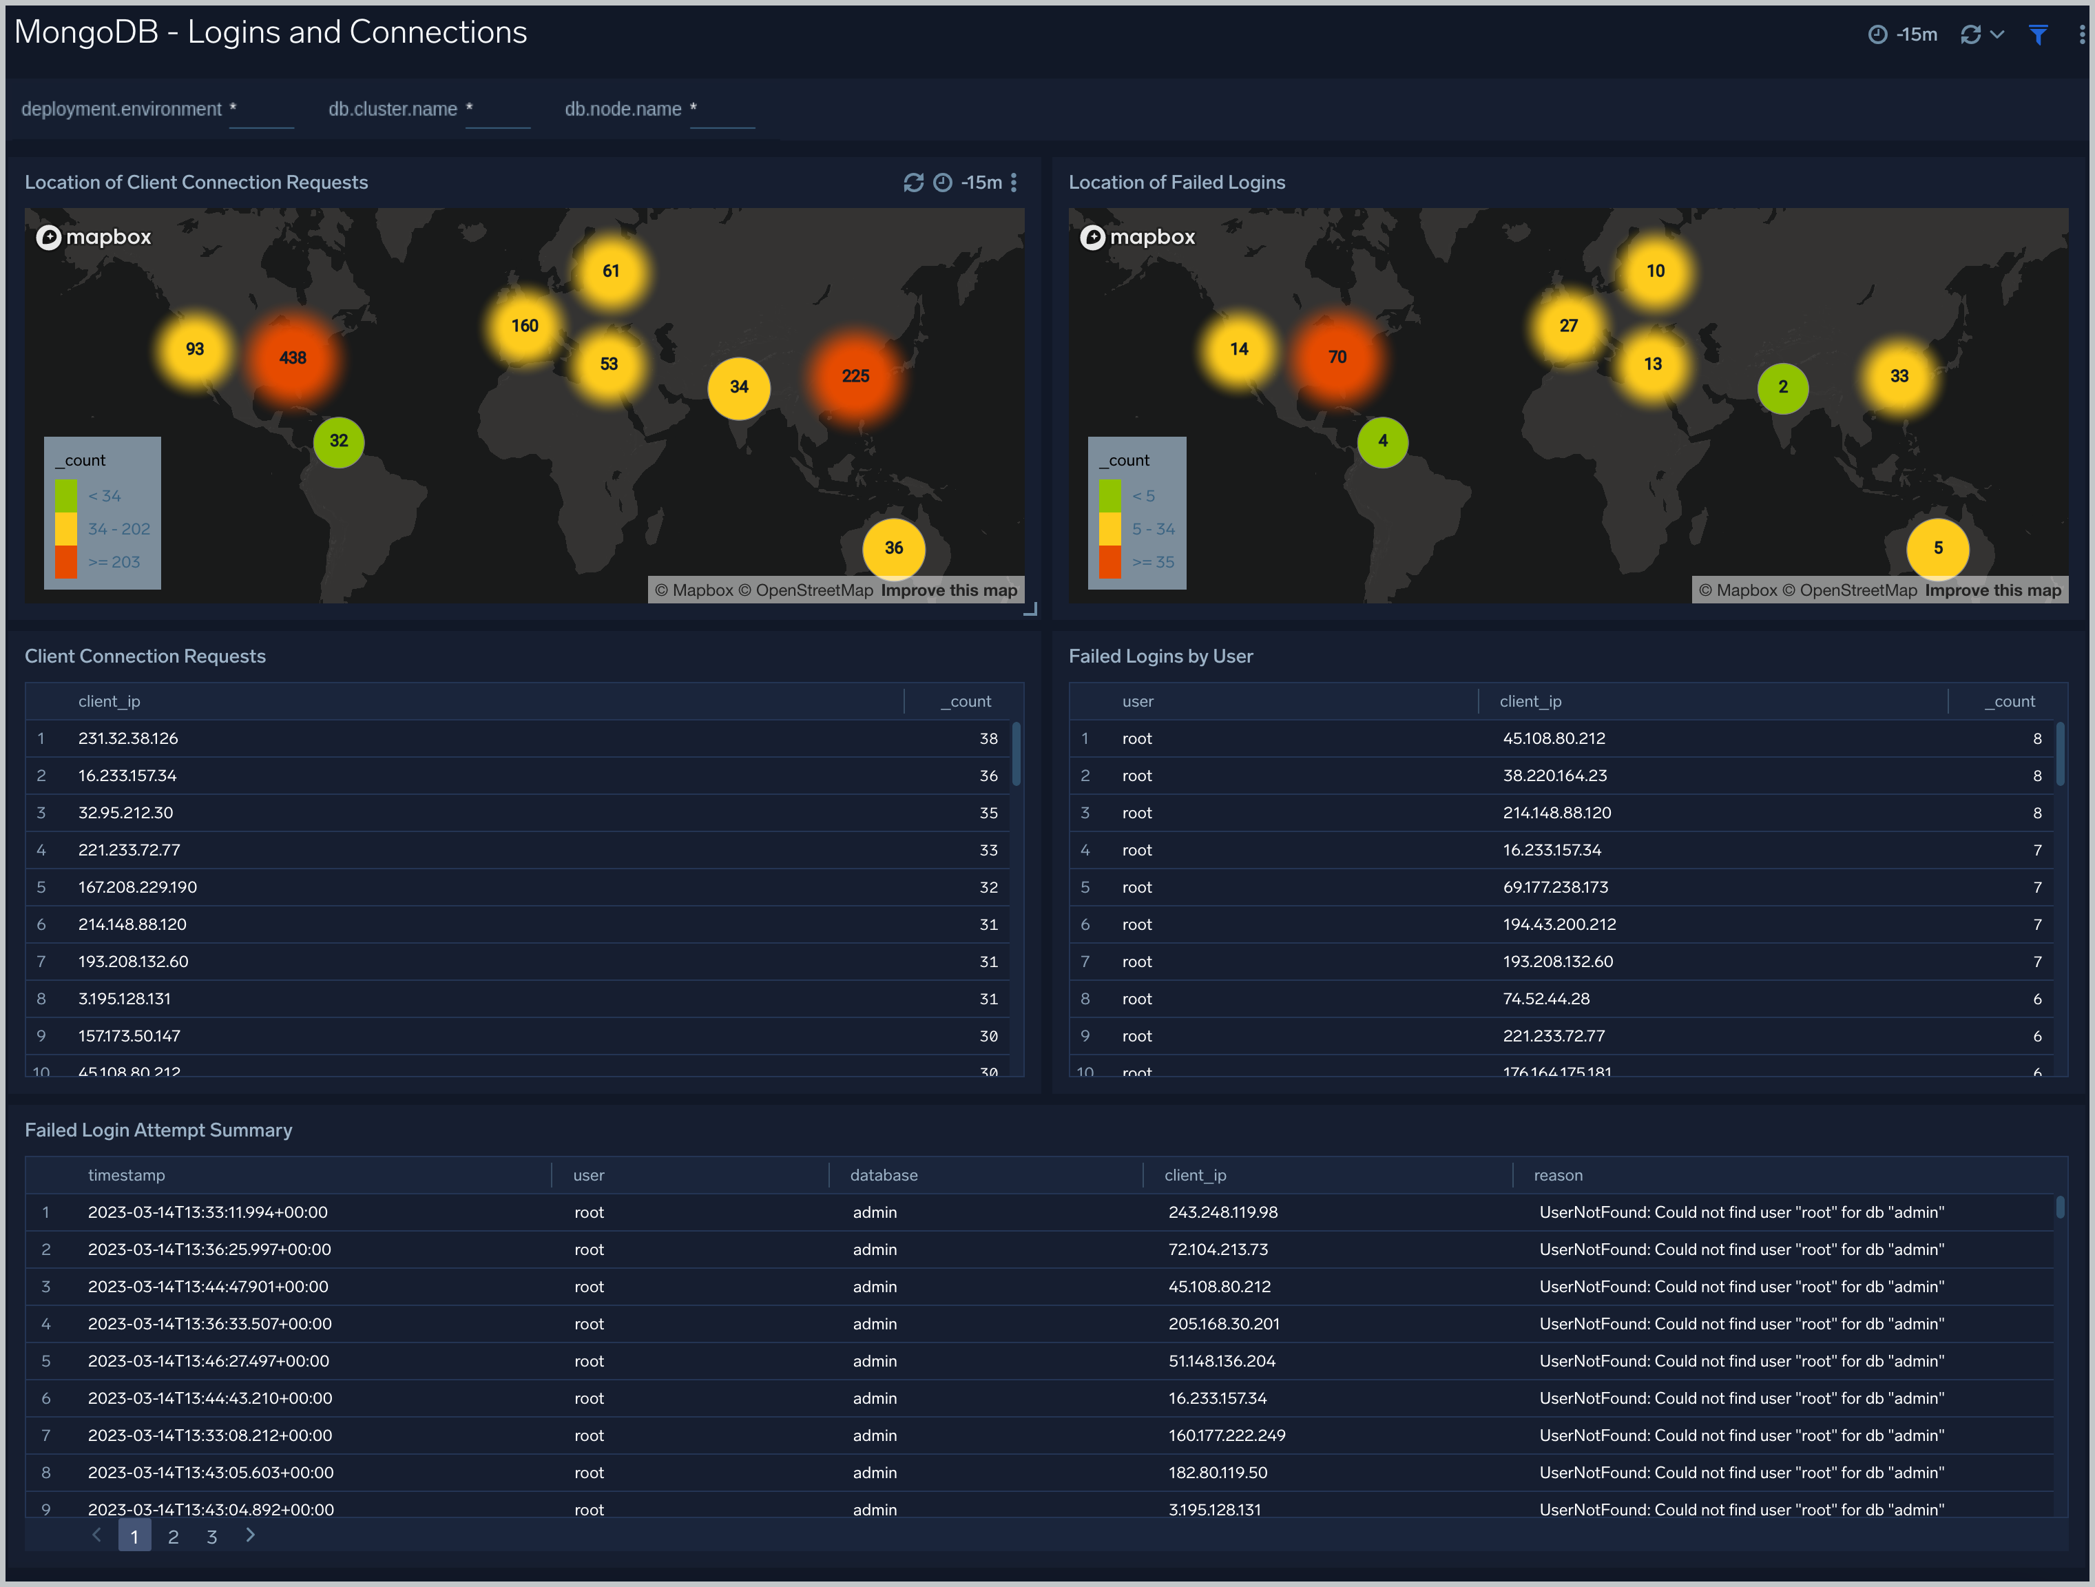
Task: Click the 36 cluster over Australia
Action: 893,548
